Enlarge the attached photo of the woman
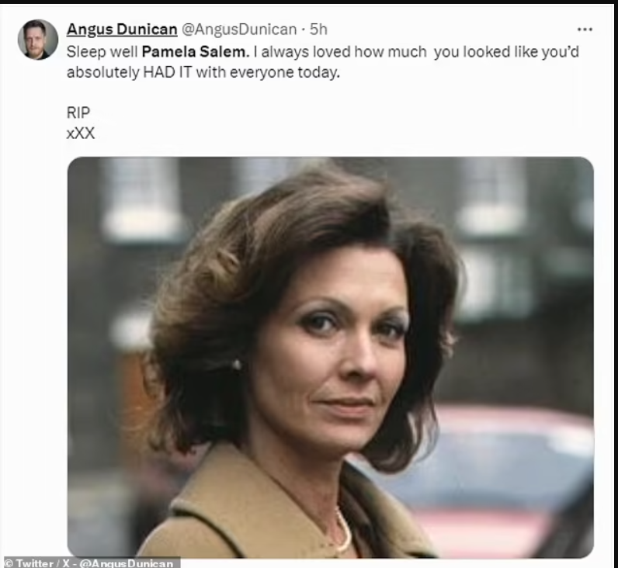The width and height of the screenshot is (618, 568). pyautogui.click(x=330, y=357)
